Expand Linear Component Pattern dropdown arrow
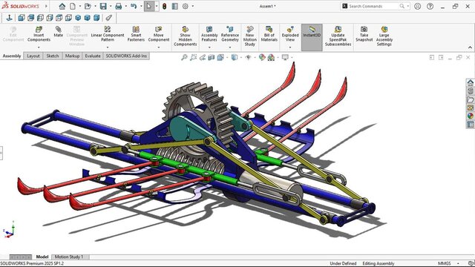 point(108,47)
